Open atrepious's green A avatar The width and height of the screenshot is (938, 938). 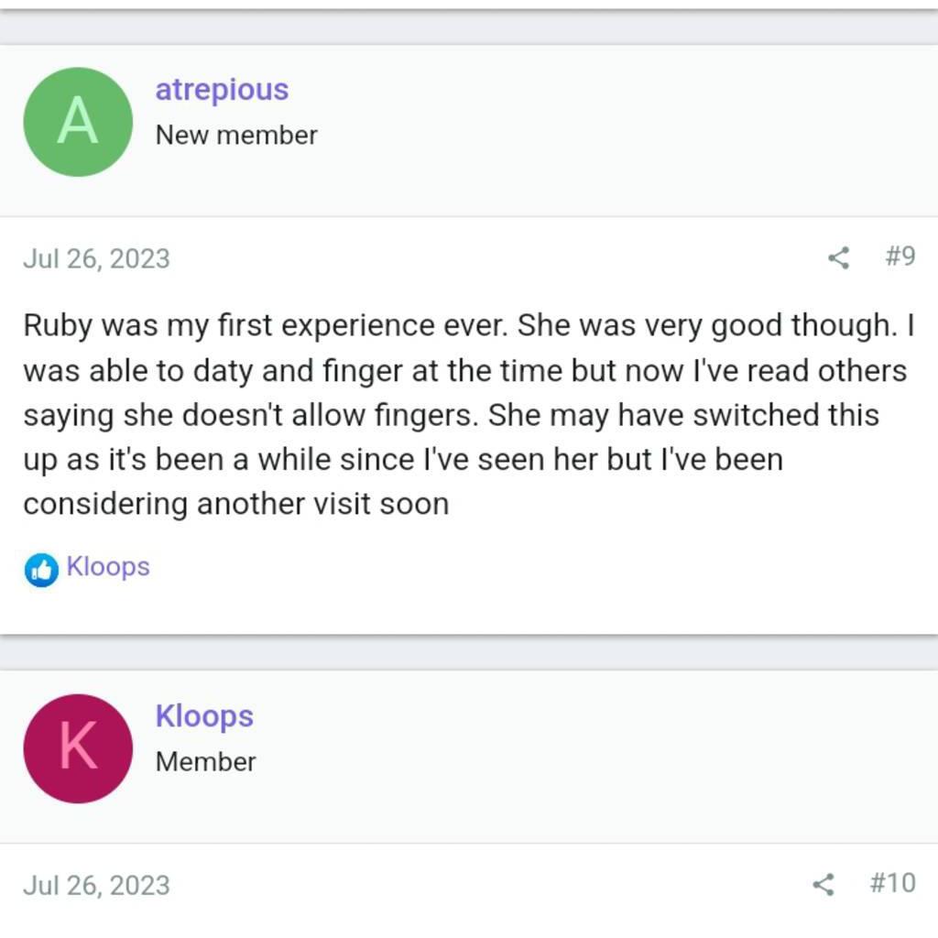point(78,122)
